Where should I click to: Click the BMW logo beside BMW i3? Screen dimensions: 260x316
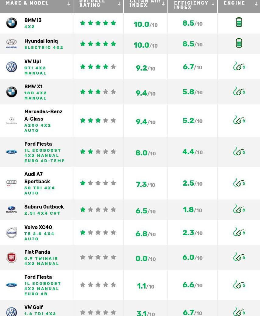coord(12,23)
